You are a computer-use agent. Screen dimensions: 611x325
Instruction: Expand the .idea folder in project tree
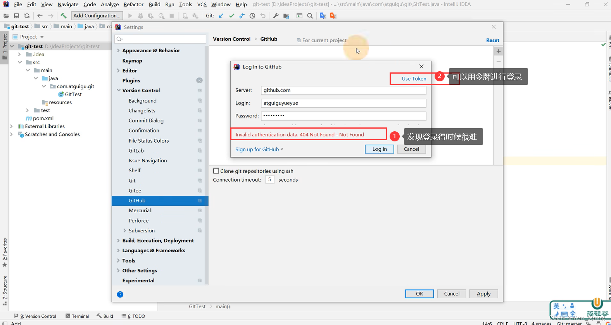point(19,54)
